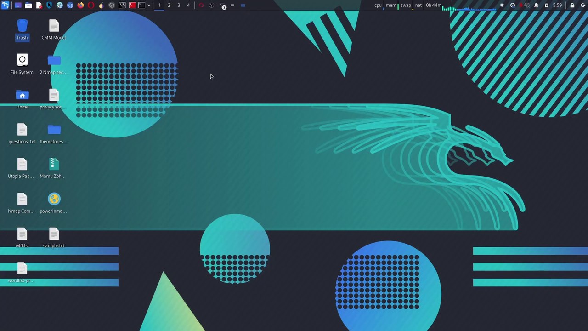Toggle the muted volume tray icon
Image resolution: width=588 pixels, height=331 pixels.
526,6
